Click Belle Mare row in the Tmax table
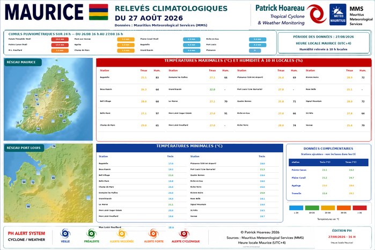This screenshot has height=250, width=375. click(x=130, y=113)
